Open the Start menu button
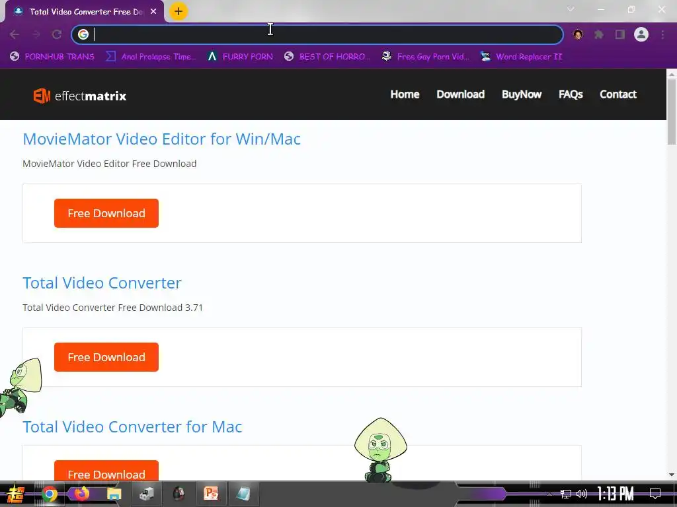 [x=16, y=494]
